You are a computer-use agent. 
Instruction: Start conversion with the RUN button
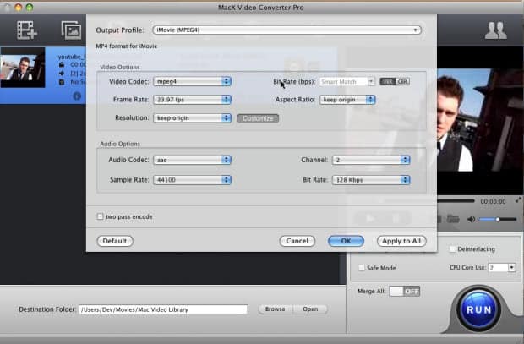[478, 309]
